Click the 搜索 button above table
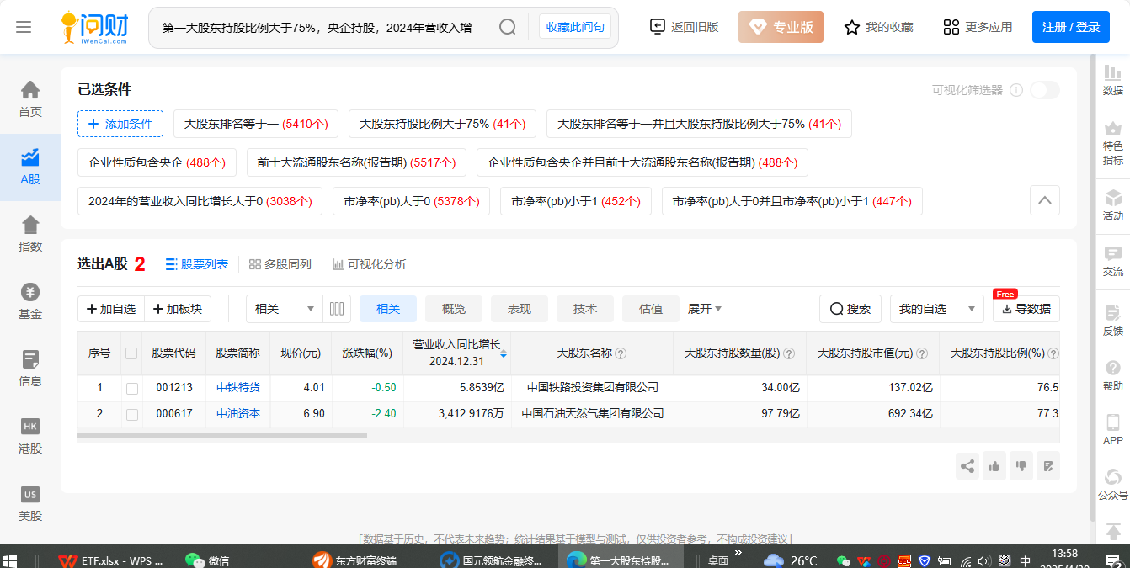1130x568 pixels. point(850,309)
